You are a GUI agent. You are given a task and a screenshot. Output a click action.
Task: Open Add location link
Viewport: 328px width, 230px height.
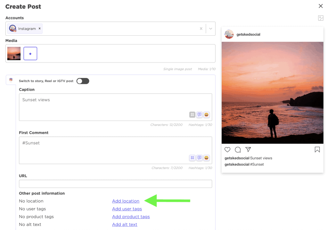pos(126,201)
